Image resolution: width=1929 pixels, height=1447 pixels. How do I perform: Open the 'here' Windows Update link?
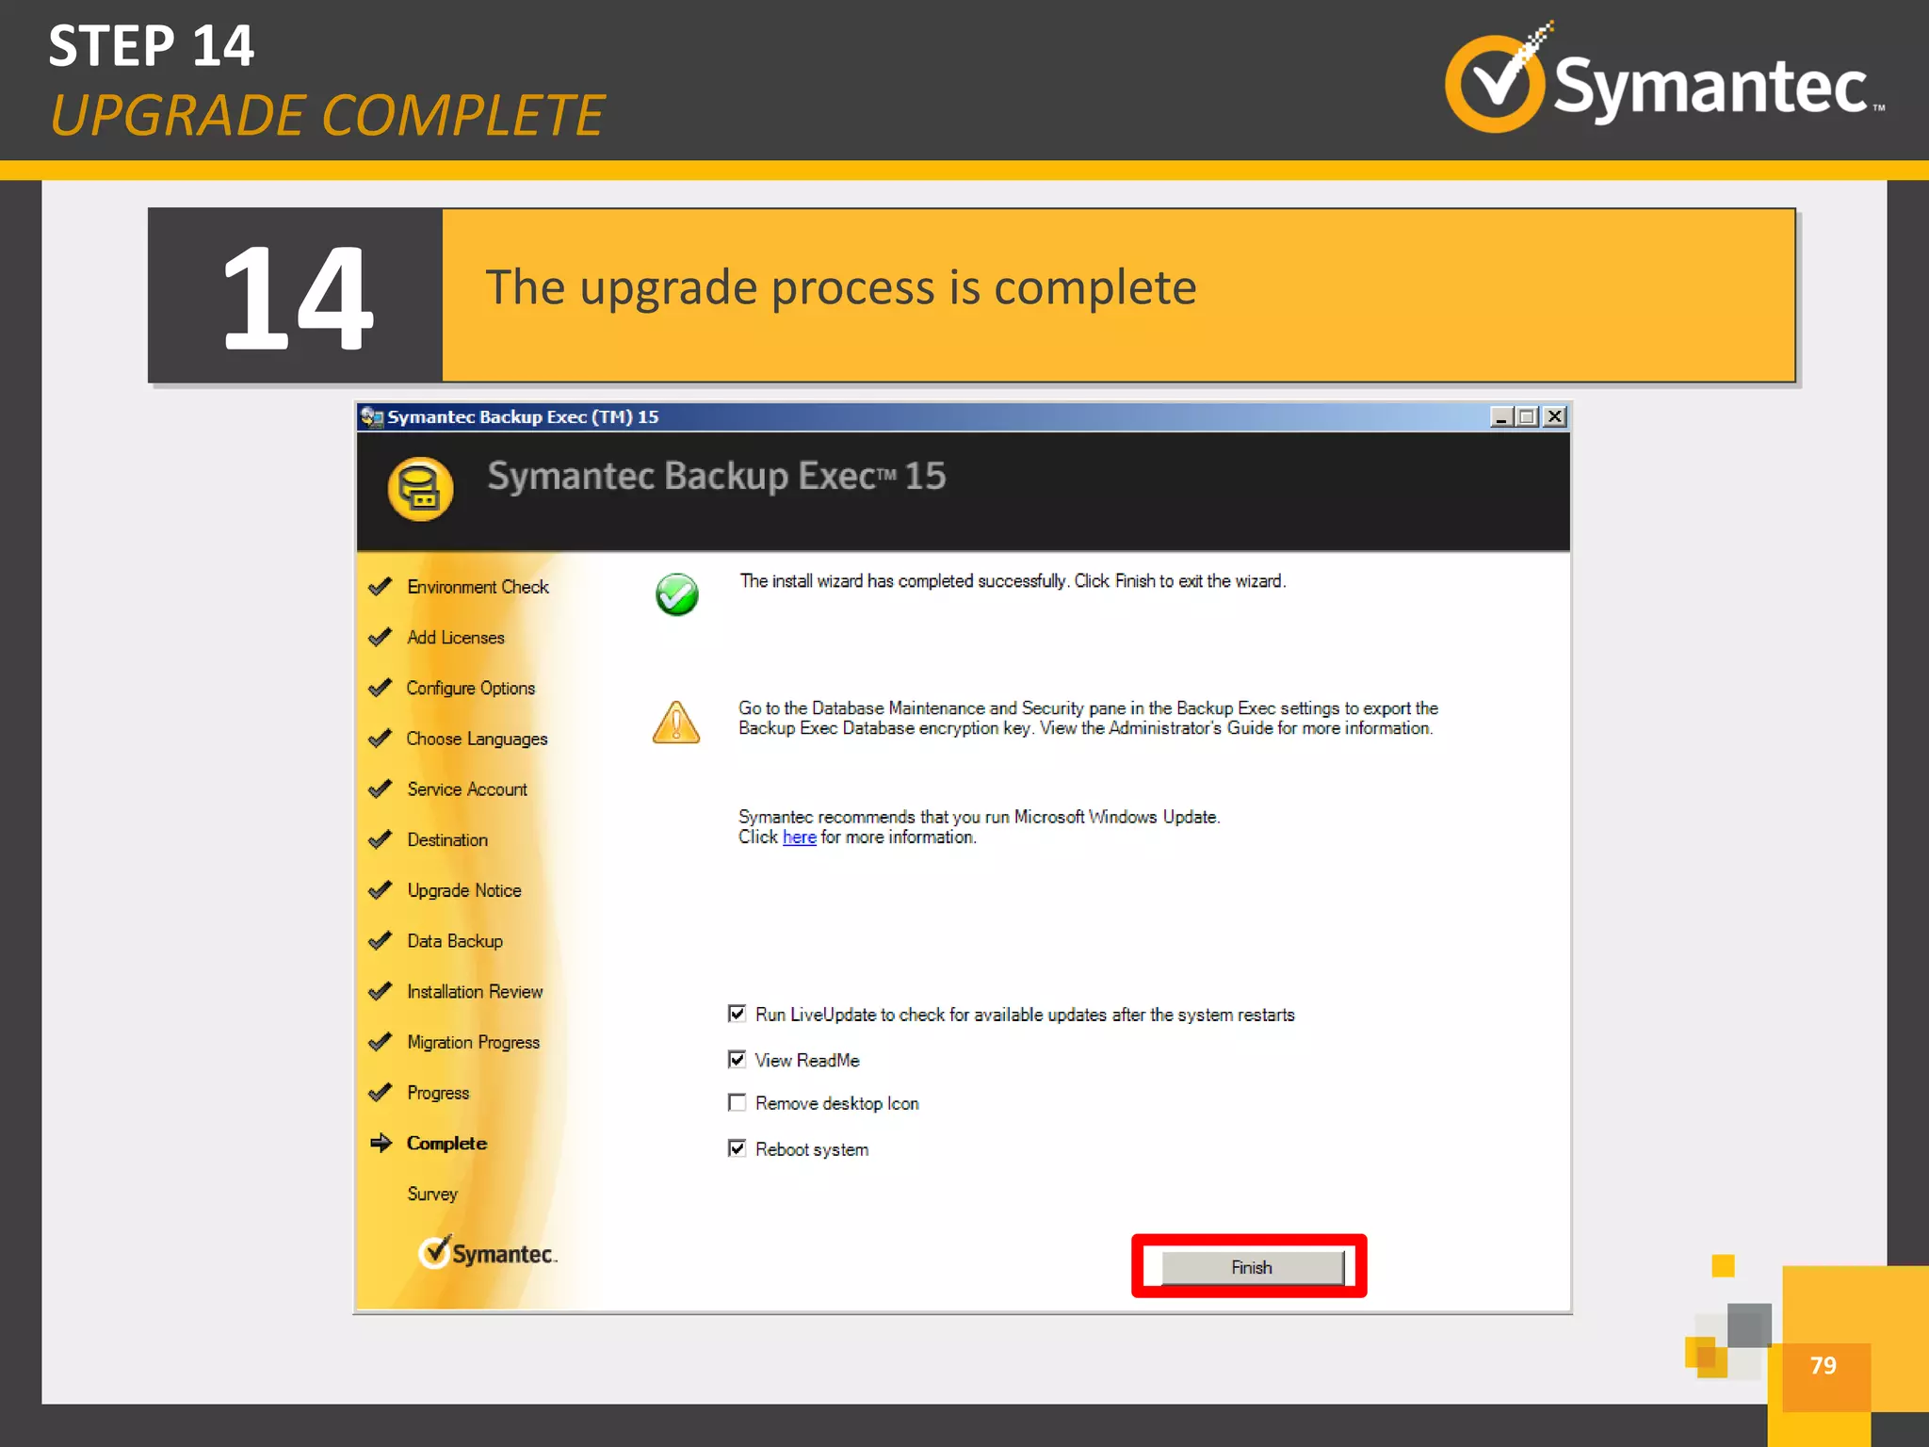pos(799,837)
